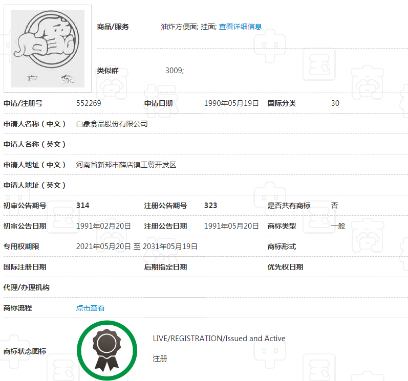Select address 河南省新郑市薛店镇工贸开发区
Screen dimensions: 408x381
point(126,165)
